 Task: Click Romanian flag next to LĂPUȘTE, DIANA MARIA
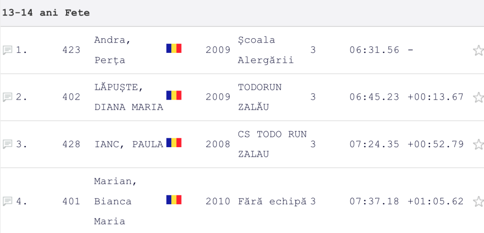pyautogui.click(x=174, y=95)
